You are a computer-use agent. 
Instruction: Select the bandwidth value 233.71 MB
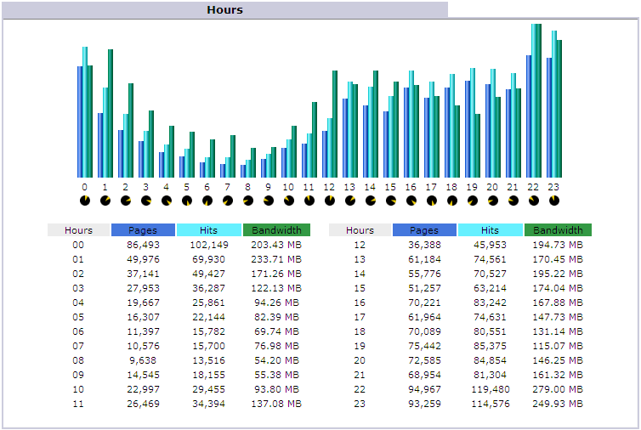(x=276, y=259)
